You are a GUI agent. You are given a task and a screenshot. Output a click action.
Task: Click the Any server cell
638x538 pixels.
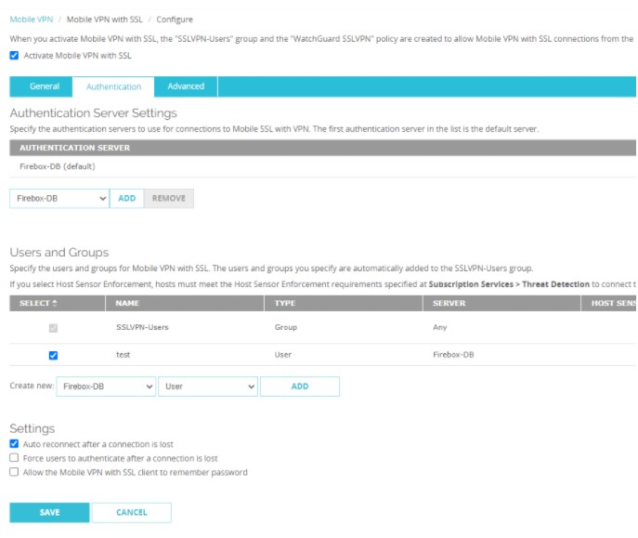coord(440,327)
